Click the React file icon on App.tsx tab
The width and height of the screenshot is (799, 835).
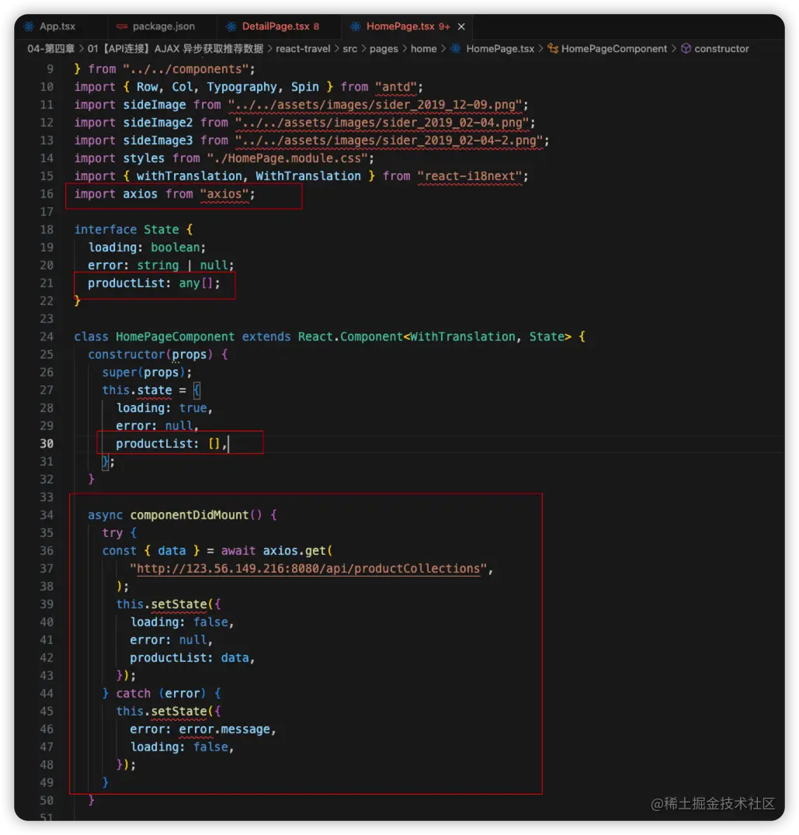coord(29,26)
